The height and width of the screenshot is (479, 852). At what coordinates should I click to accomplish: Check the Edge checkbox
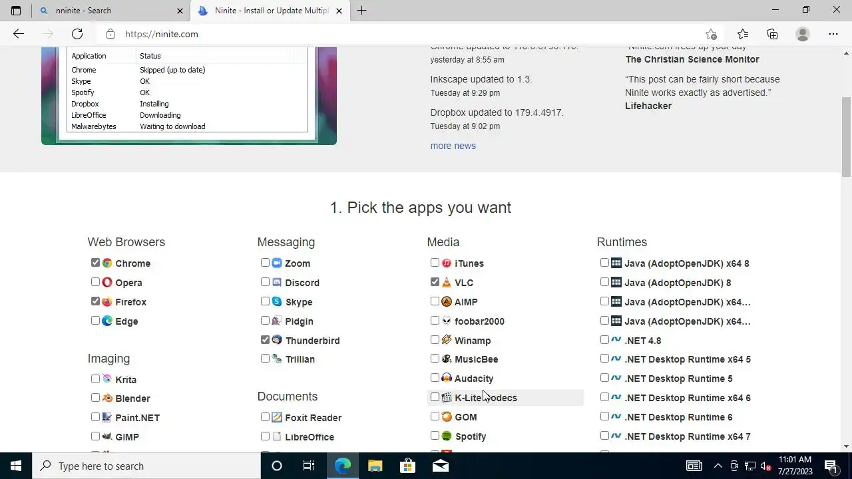(x=95, y=321)
